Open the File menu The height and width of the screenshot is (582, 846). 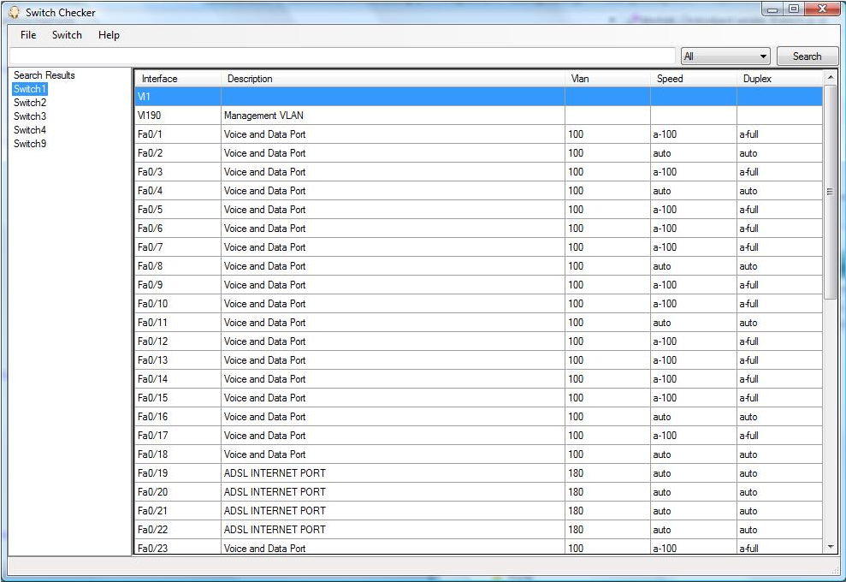(28, 35)
